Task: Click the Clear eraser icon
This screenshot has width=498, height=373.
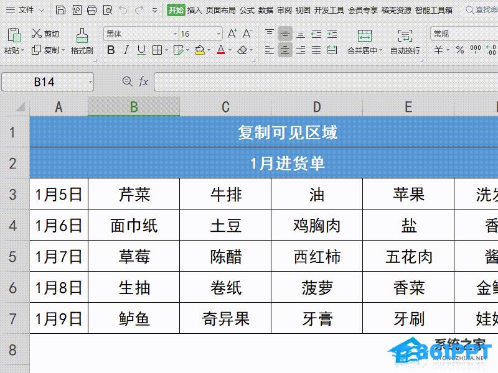Action: click(242, 50)
